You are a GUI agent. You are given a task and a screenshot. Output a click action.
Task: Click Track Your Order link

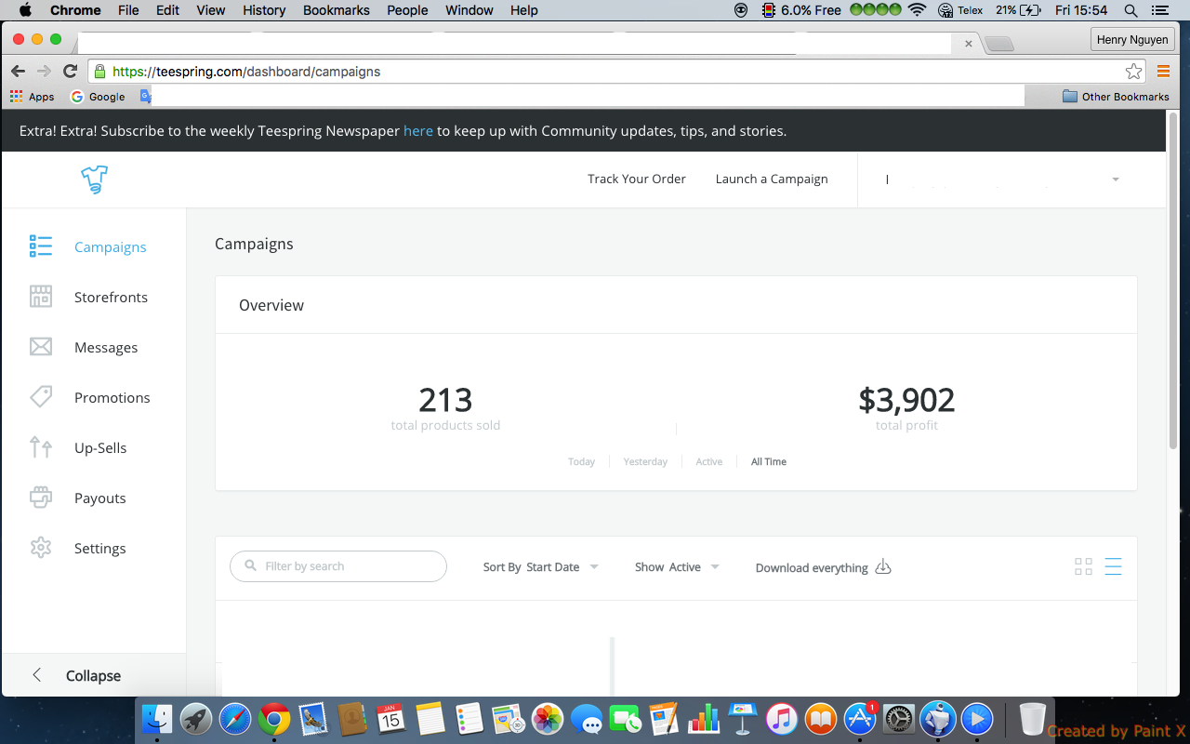pyautogui.click(x=637, y=179)
